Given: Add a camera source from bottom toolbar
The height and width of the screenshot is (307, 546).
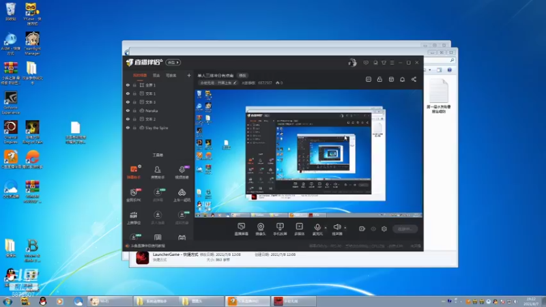Looking at the screenshot, I should pos(261,229).
